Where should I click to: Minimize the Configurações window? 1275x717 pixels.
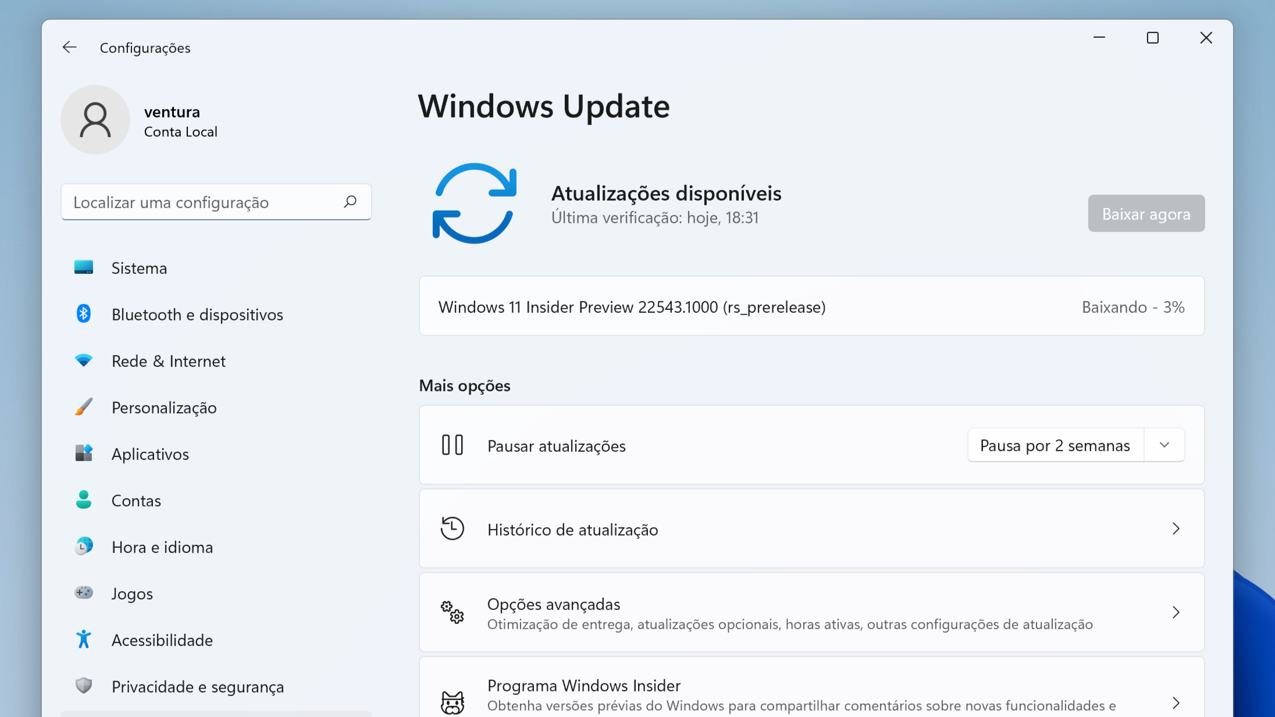(1099, 38)
